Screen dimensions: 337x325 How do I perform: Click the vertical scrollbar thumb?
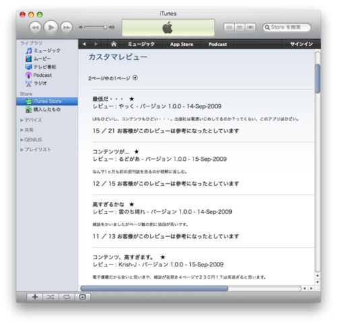(x=317, y=79)
